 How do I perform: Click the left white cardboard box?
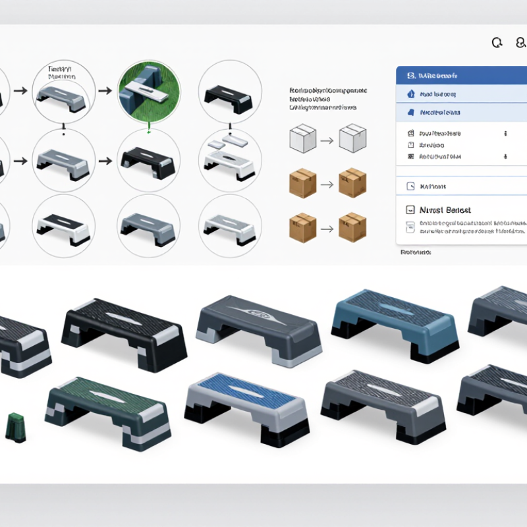click(303, 138)
